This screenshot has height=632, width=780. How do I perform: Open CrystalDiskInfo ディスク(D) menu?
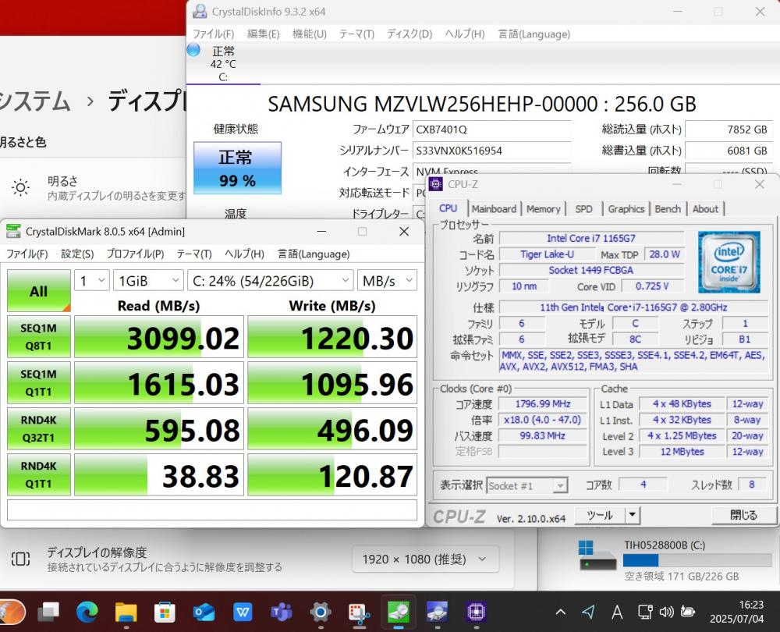[409, 34]
